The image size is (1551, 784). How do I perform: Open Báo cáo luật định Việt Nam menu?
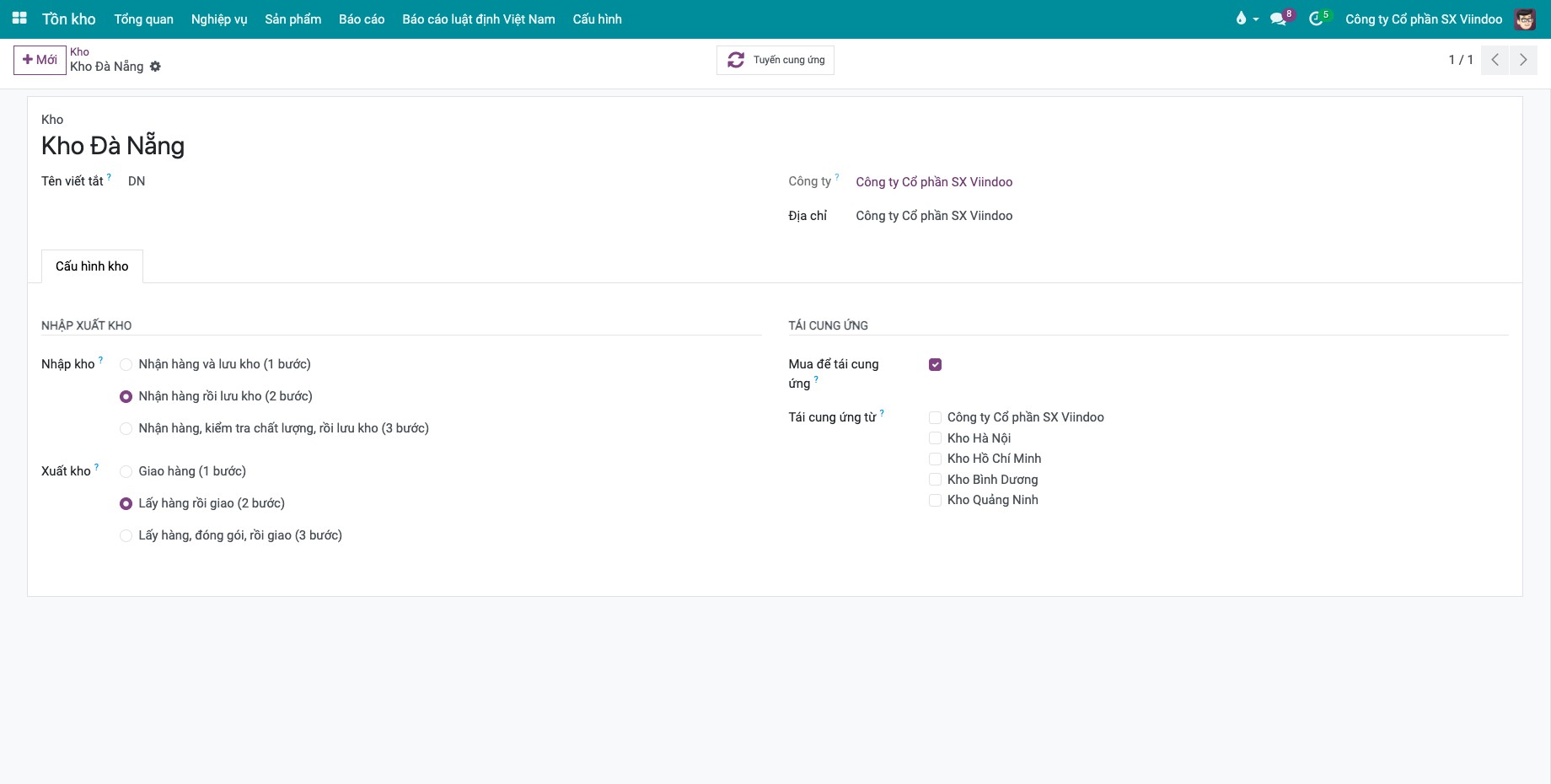point(479,19)
